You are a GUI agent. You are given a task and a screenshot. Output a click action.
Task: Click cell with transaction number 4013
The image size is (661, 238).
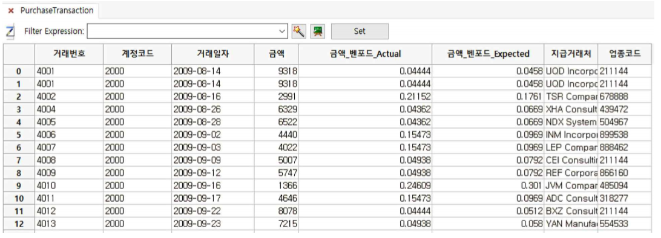[x=69, y=224]
